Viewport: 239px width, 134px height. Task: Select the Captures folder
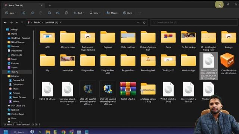(108, 40)
